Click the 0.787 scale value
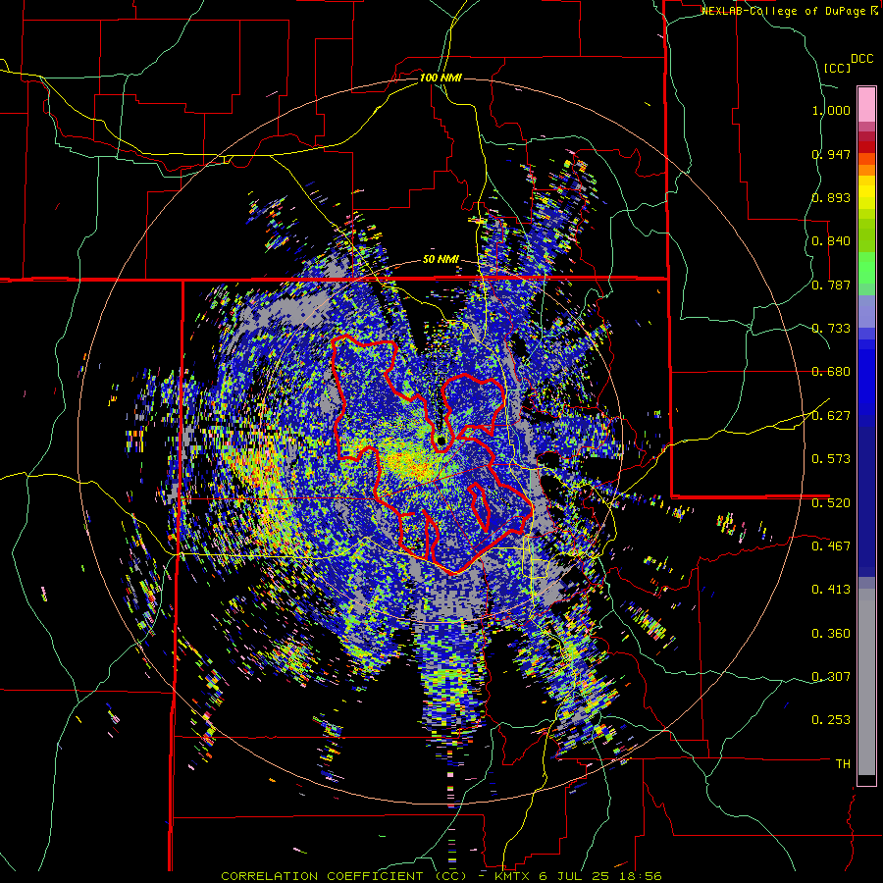The width and height of the screenshot is (883, 883). 831,285
